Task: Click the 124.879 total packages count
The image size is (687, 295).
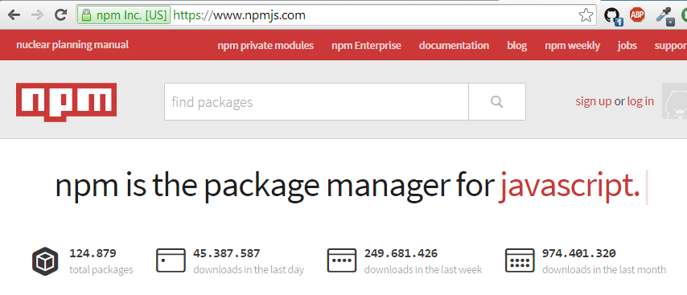Action: pyautogui.click(x=93, y=253)
